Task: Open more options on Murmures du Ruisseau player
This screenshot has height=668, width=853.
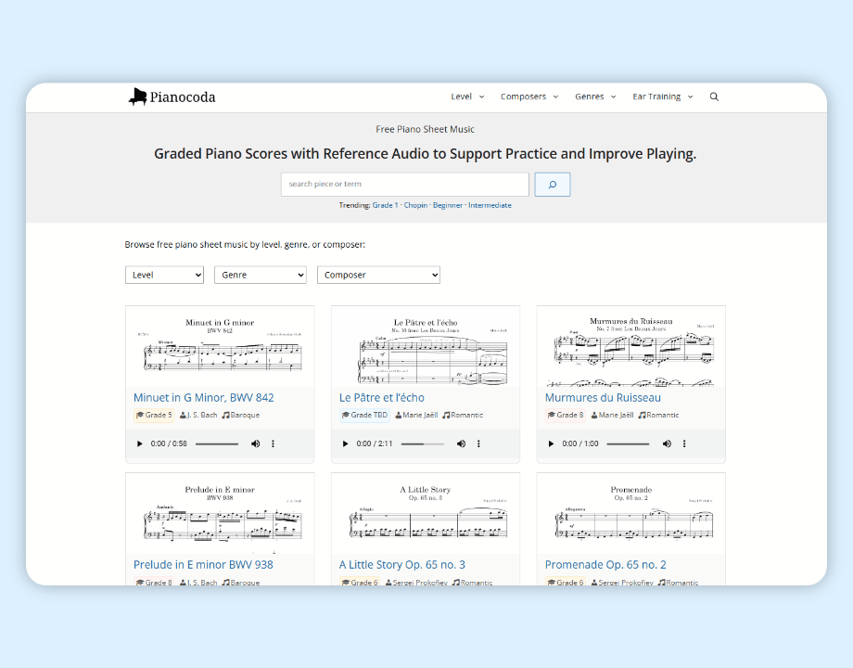Action: pos(684,443)
